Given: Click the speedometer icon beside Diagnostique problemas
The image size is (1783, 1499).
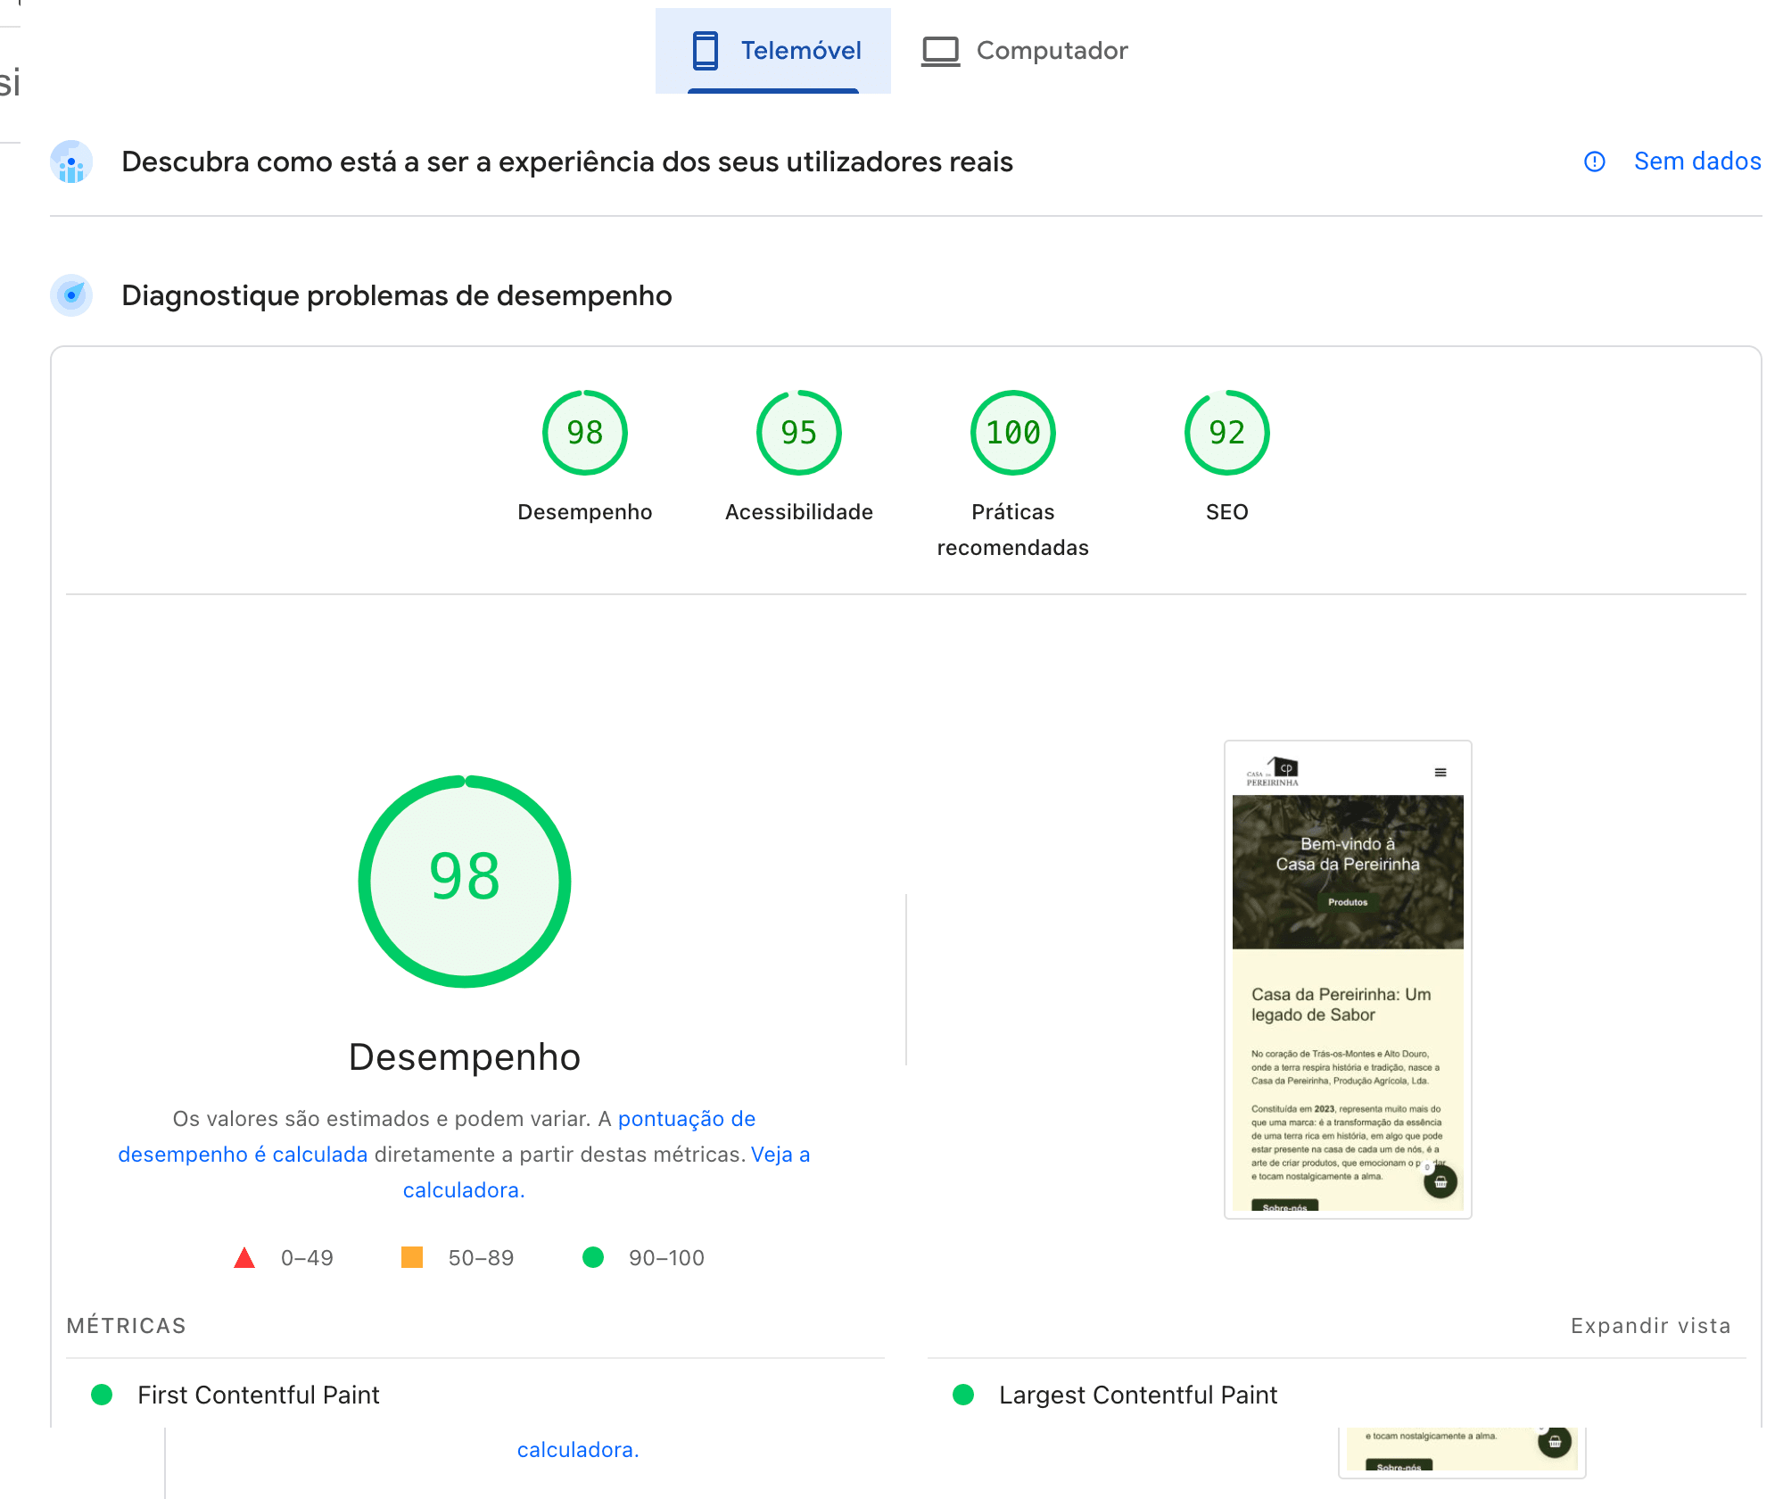Looking at the screenshot, I should (71, 295).
